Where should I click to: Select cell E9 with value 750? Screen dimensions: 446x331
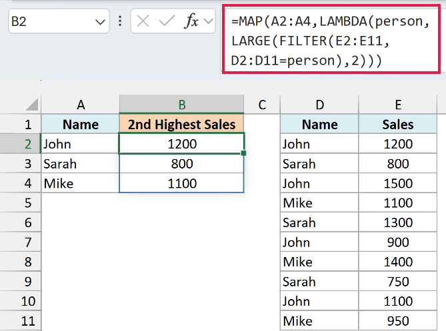click(x=397, y=282)
